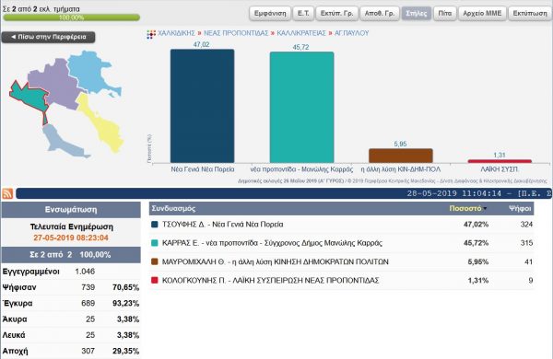Image resolution: width=553 pixels, height=359 pixels.
Task: Switch to the Πίτα pie chart view
Action: coord(445,14)
